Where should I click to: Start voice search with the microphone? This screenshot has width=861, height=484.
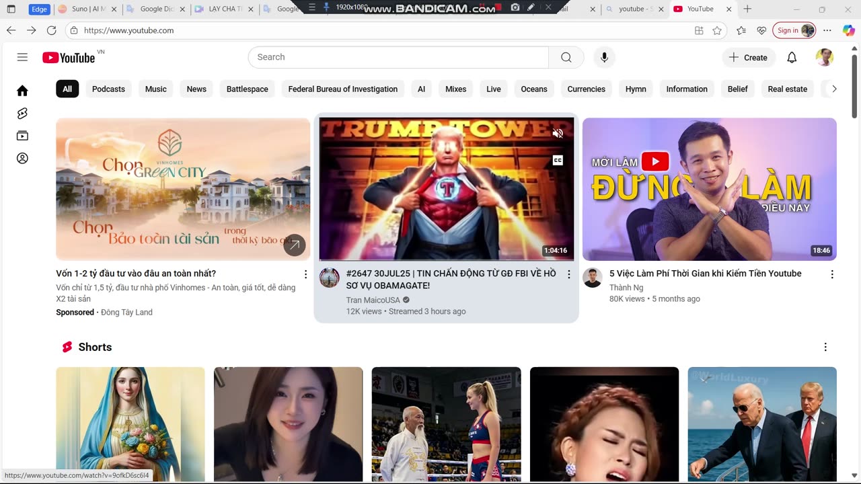pos(604,57)
